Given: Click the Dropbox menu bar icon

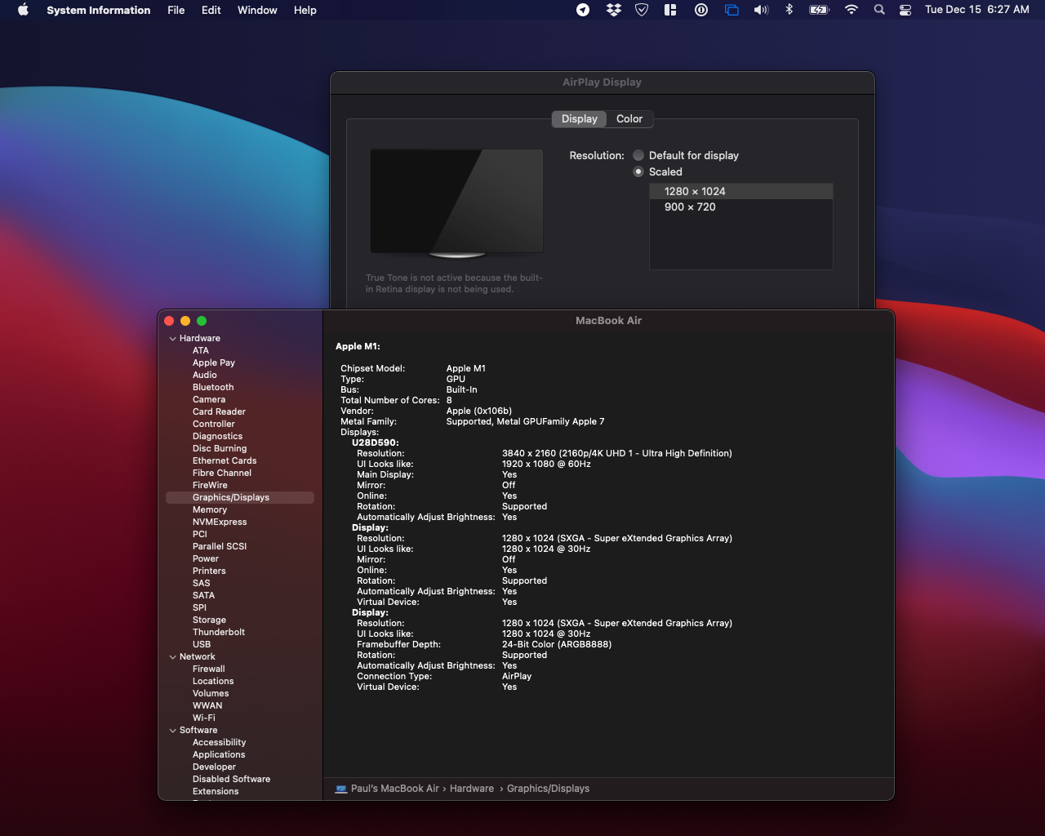Looking at the screenshot, I should (x=612, y=11).
